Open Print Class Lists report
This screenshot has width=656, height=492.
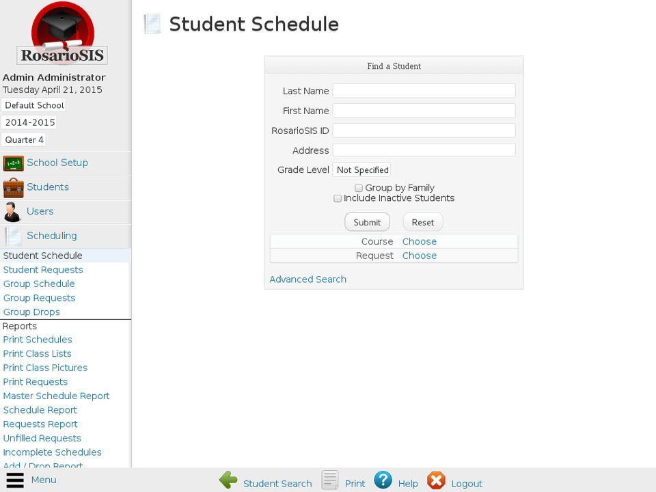point(37,353)
